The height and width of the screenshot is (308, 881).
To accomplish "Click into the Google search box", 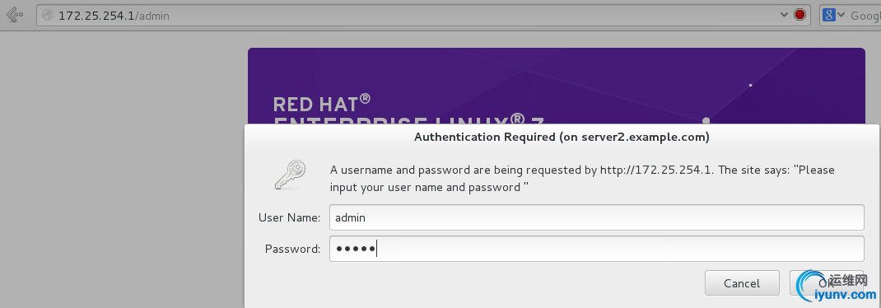I will (x=865, y=16).
